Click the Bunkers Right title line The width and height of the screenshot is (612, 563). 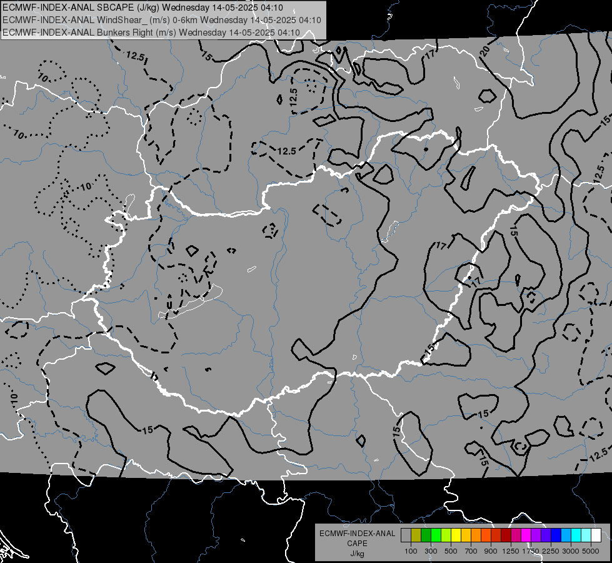(151, 33)
